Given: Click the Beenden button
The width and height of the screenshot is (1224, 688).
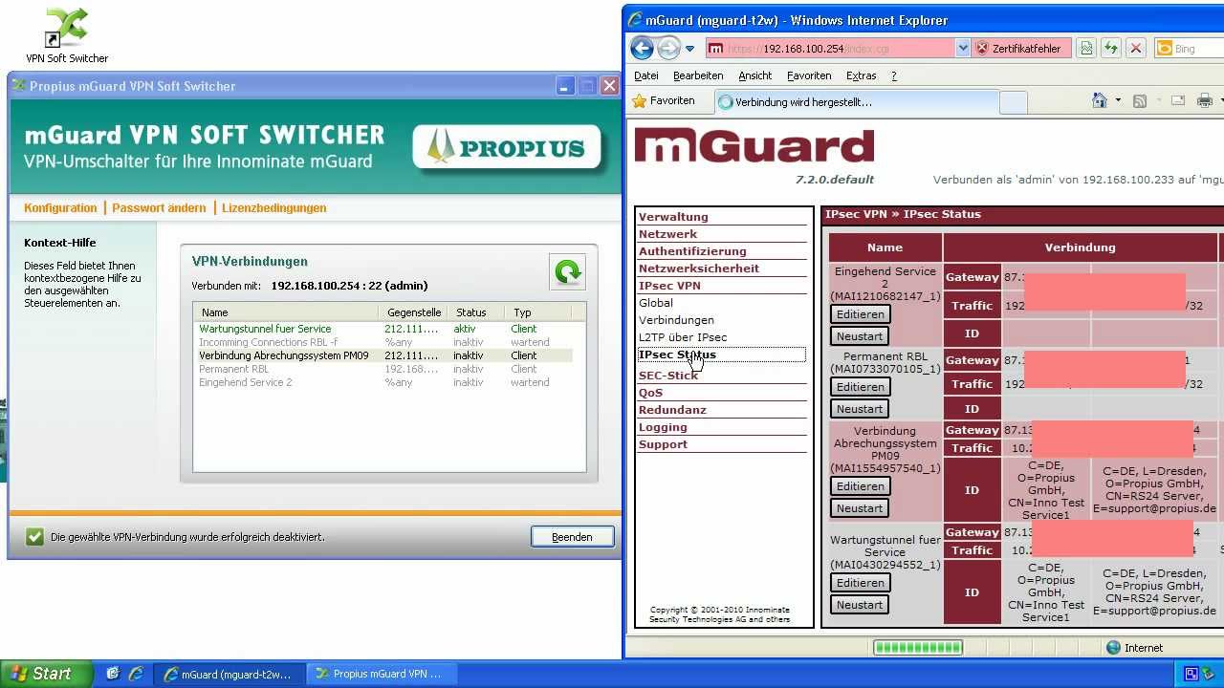Looking at the screenshot, I should click(572, 537).
